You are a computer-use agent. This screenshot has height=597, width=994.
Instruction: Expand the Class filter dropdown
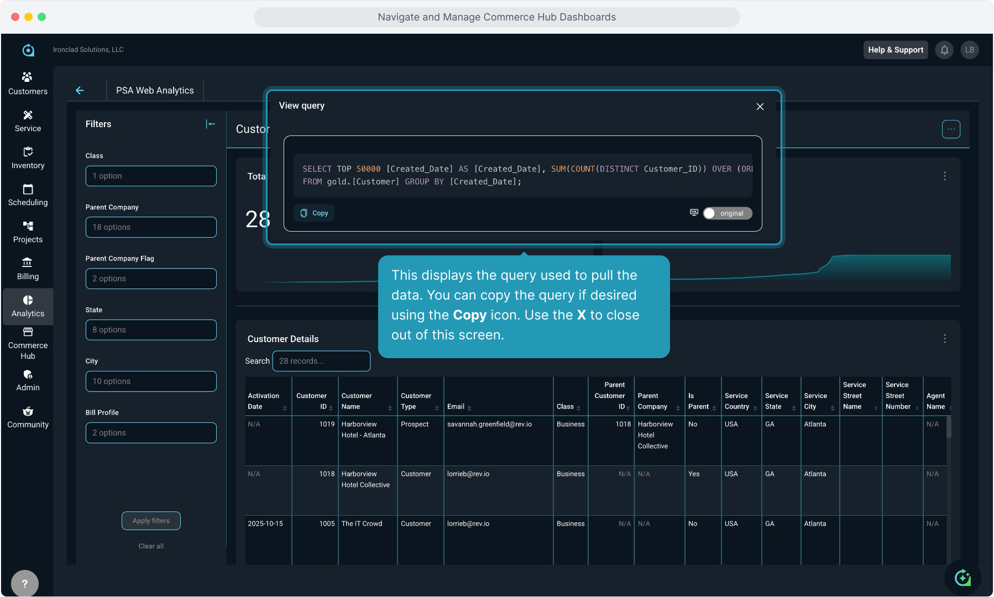[151, 176]
